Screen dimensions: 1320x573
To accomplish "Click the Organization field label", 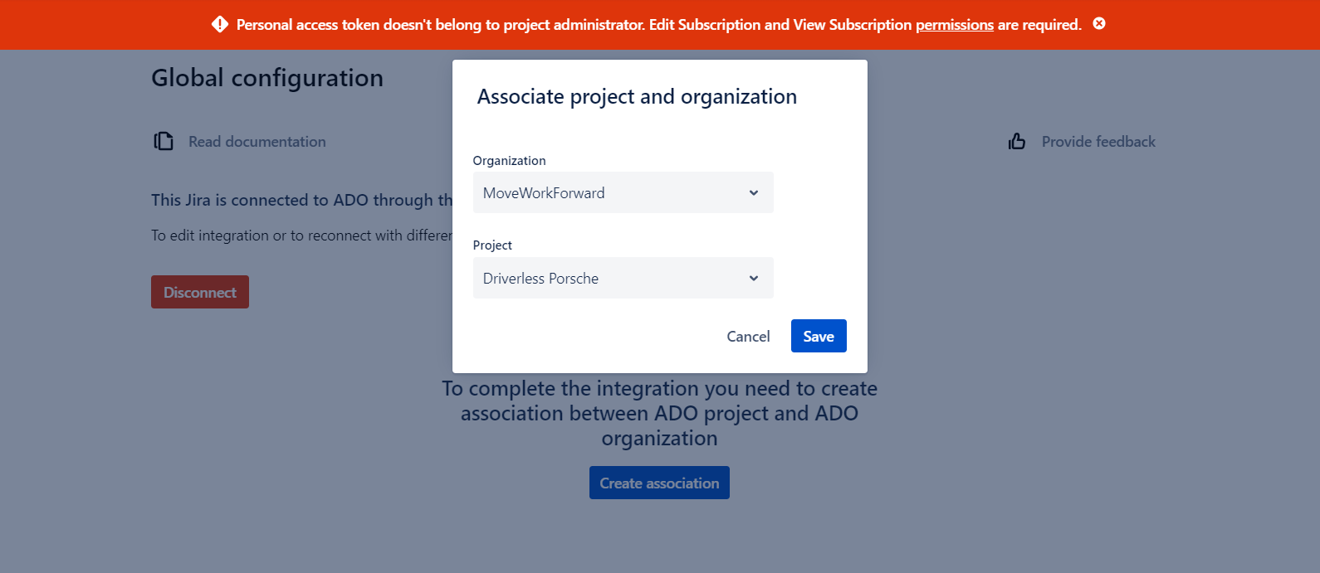I will click(509, 161).
